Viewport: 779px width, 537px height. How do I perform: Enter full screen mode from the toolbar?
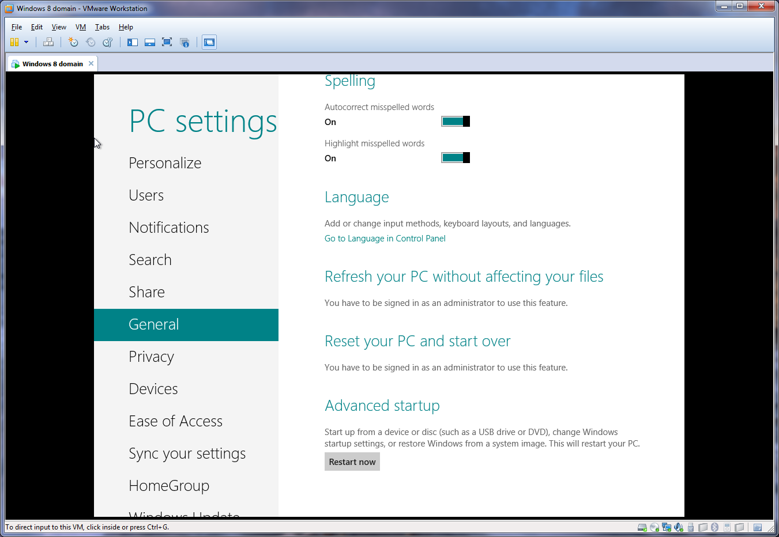pyautogui.click(x=167, y=42)
